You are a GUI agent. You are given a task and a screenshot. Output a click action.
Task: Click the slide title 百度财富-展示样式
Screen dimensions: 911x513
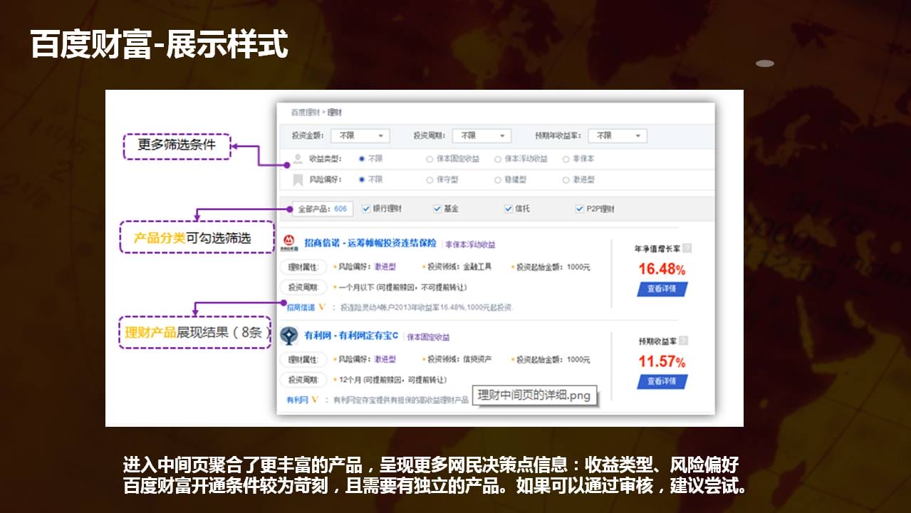(160, 45)
